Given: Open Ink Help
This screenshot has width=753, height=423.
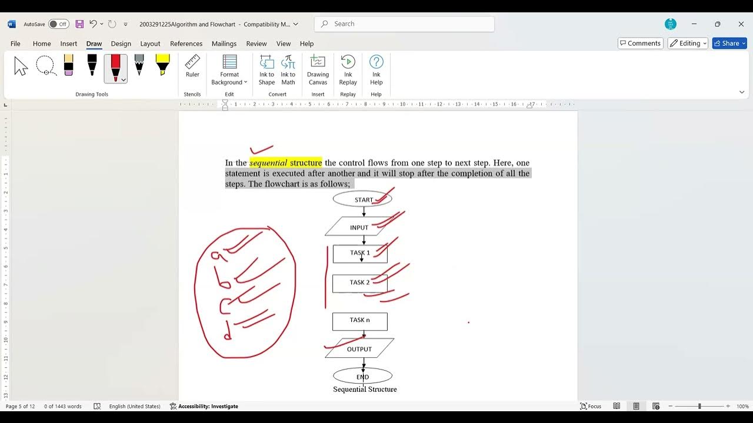Looking at the screenshot, I should [376, 70].
